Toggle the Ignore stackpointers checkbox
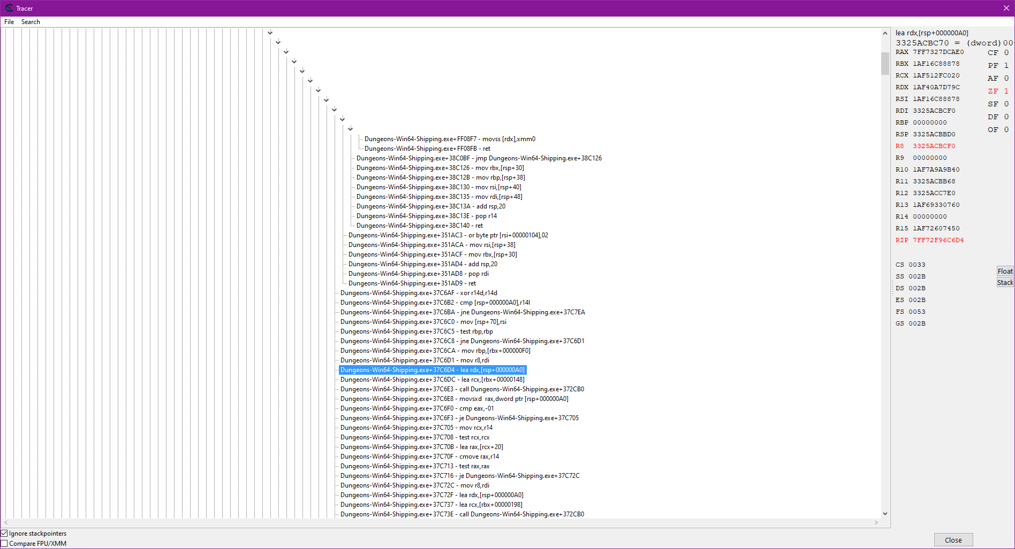 [x=4, y=533]
